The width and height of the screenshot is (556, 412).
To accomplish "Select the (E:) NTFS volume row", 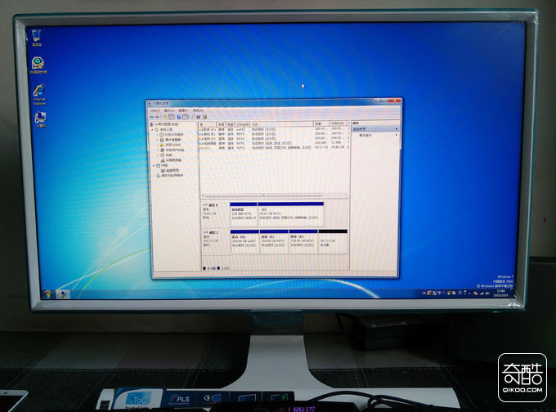I will [274, 134].
